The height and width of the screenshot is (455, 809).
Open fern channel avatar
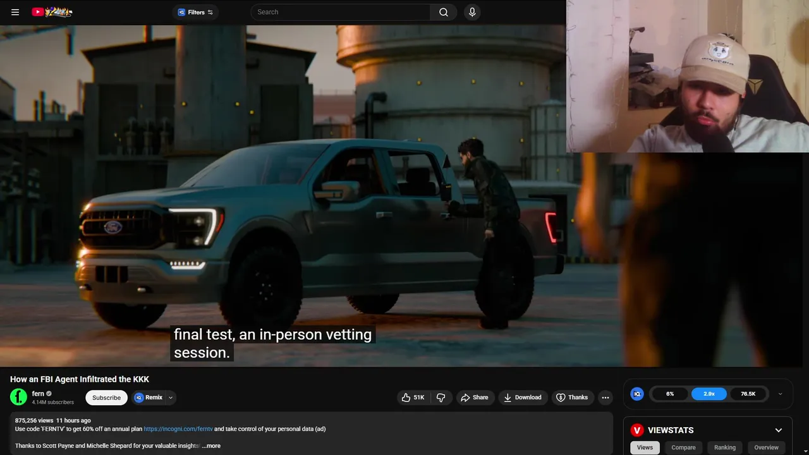(19, 397)
